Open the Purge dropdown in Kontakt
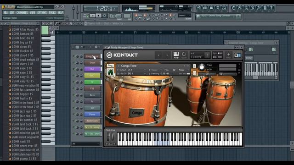This screenshot has height=165, width=294. point(183,70)
